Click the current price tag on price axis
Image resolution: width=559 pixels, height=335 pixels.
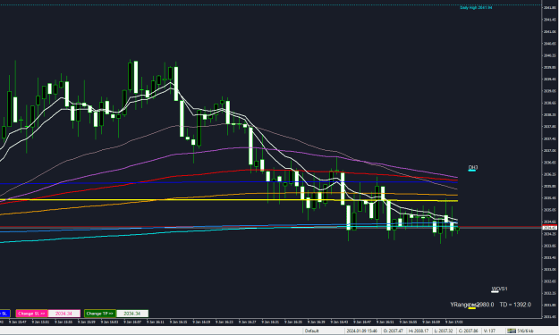[550, 228]
